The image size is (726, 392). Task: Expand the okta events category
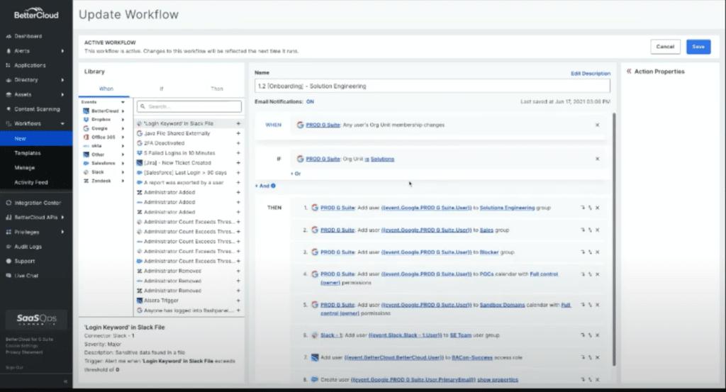point(123,146)
